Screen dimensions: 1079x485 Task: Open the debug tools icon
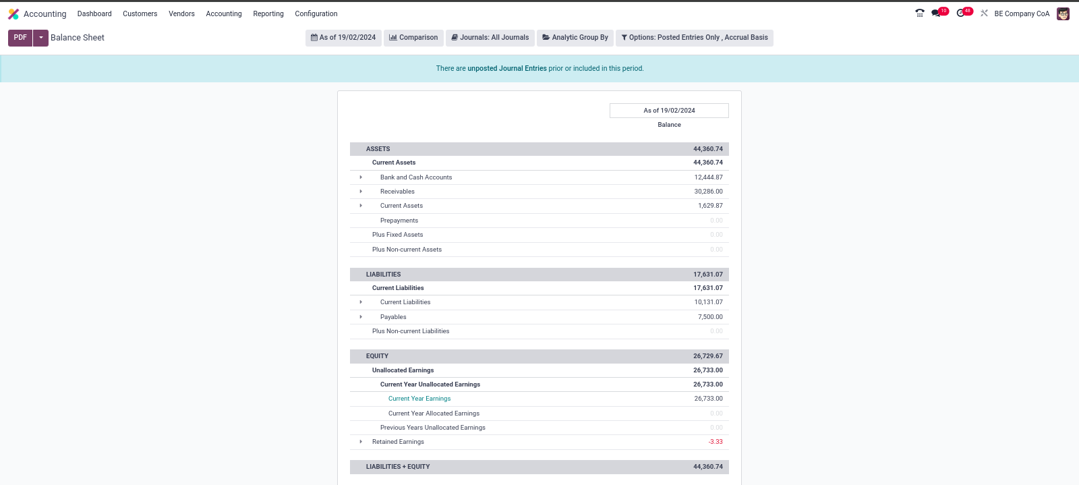(x=985, y=13)
